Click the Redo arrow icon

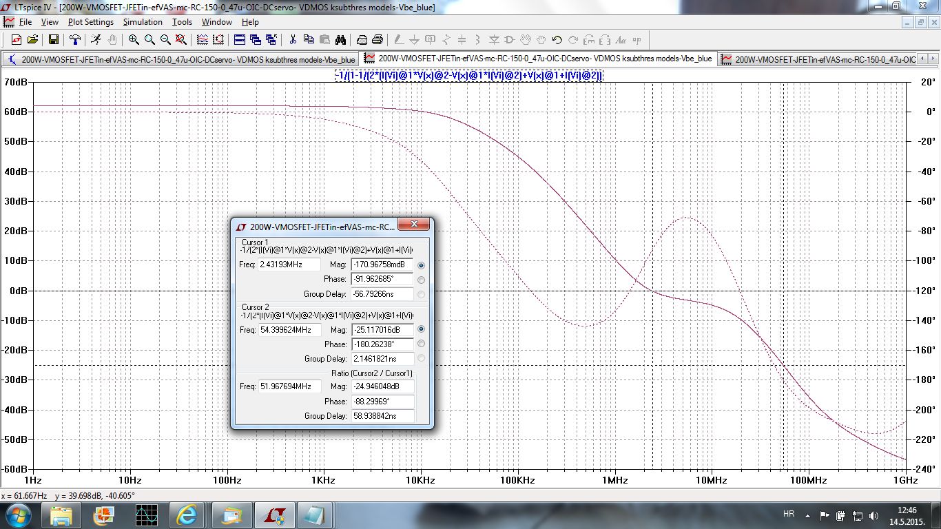click(x=573, y=40)
